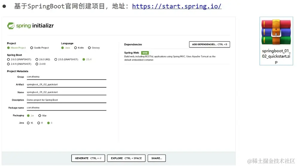Click the Spring Web description text
297x166 pixels.
point(170,58)
